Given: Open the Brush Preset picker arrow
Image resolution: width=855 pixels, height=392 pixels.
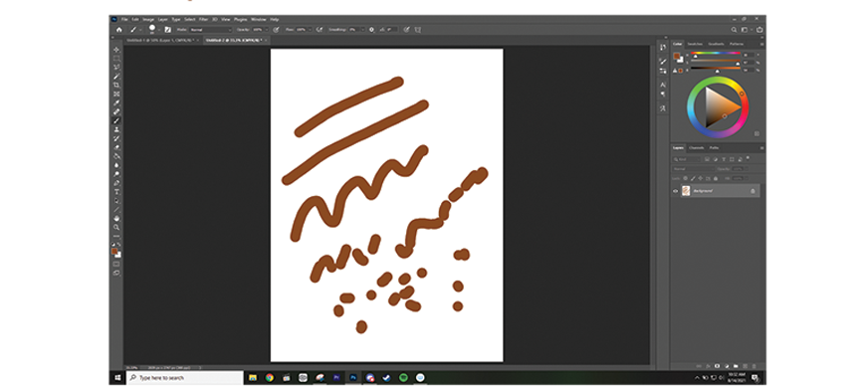Looking at the screenshot, I should [158, 30].
